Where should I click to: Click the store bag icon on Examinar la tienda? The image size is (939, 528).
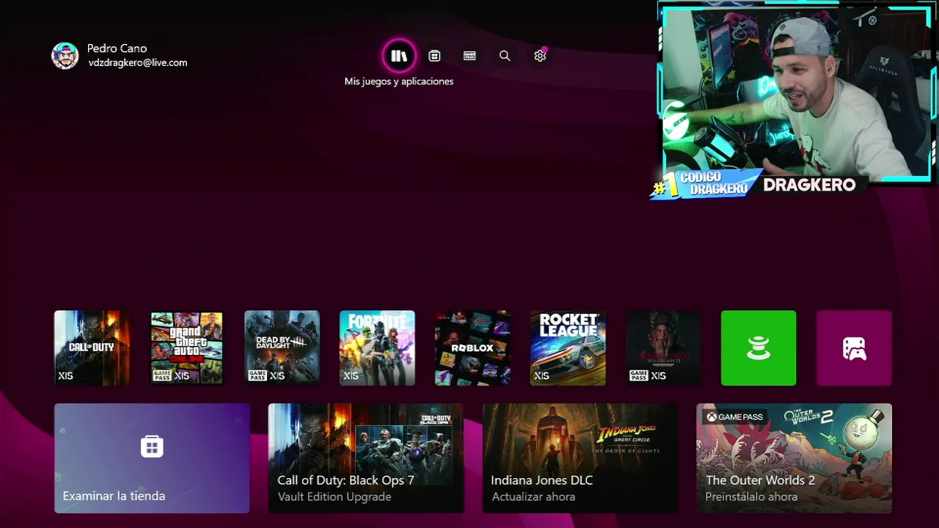tap(152, 446)
